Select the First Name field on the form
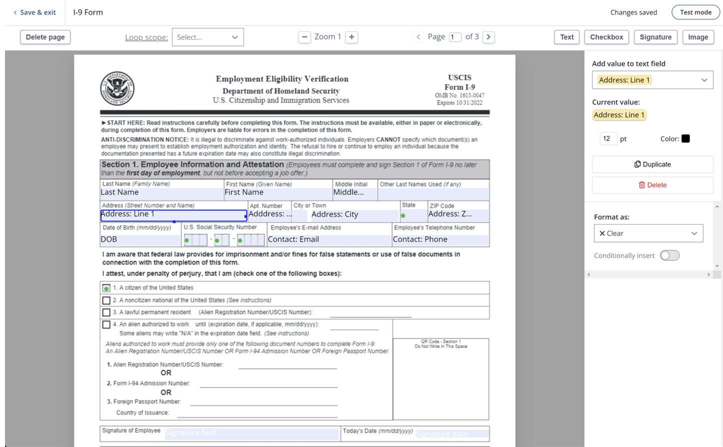This screenshot has height=447, width=723. point(278,193)
